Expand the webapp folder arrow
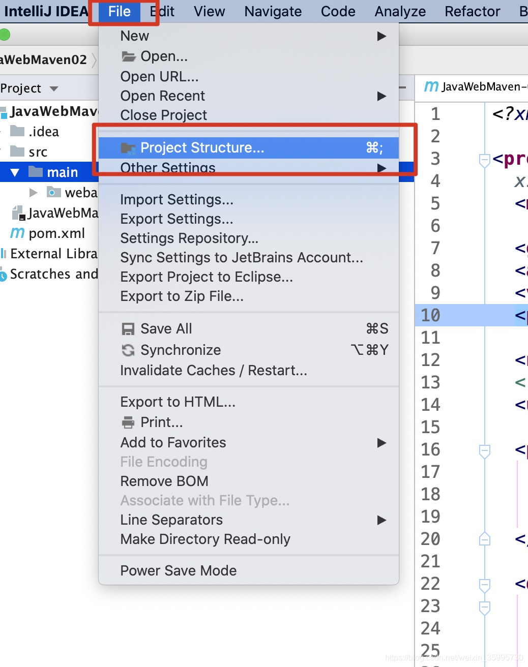Screen dimensions: 528x667 click(x=34, y=193)
